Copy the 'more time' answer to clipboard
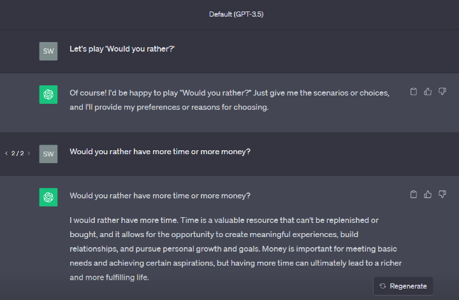459x300 pixels. click(x=413, y=194)
